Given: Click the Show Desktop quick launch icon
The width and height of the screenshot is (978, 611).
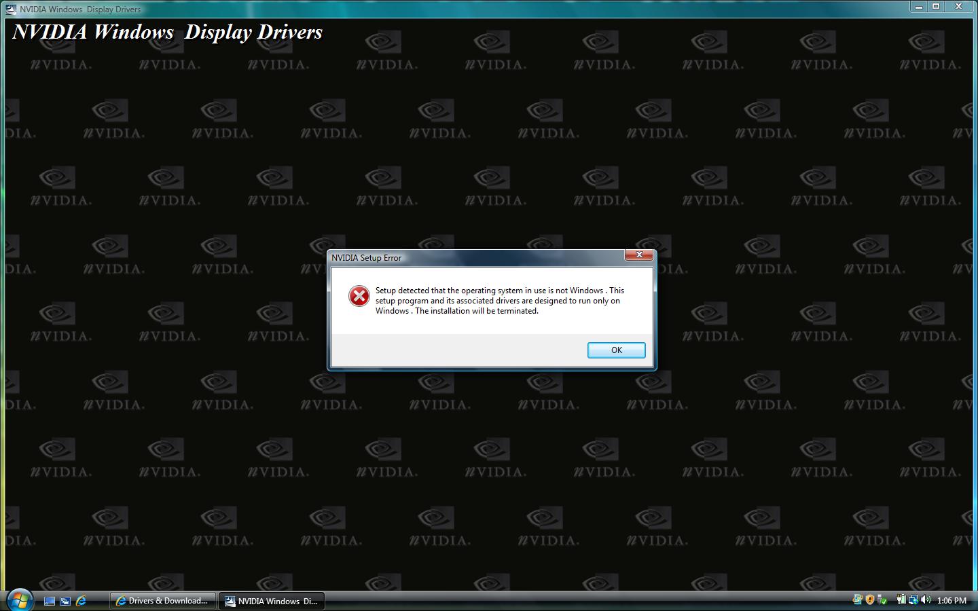Looking at the screenshot, I should tap(49, 601).
